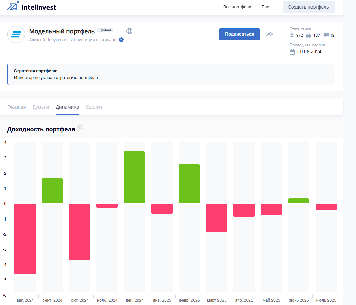Click the green дек. 2024 bar
The width and height of the screenshot is (356, 305).
tap(135, 177)
